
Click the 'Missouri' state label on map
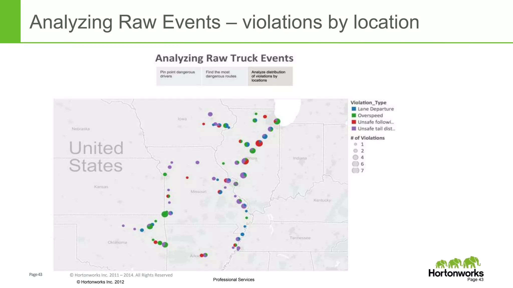[198, 191]
